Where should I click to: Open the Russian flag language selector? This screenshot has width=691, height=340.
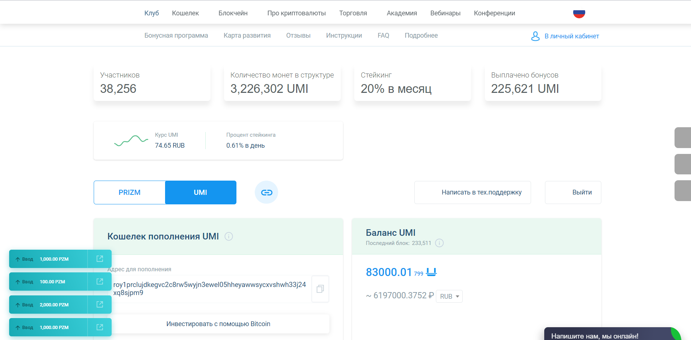(579, 14)
